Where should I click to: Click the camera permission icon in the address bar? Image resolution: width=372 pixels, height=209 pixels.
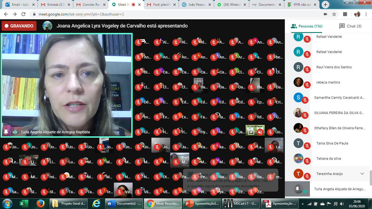pos(325,14)
